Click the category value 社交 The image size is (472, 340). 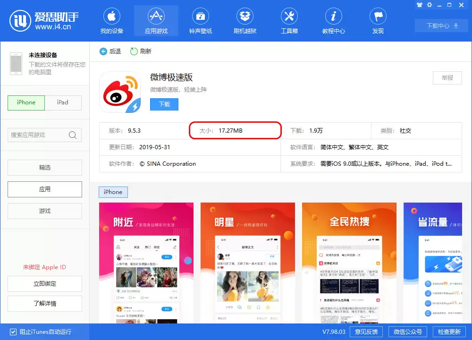pyautogui.click(x=405, y=131)
